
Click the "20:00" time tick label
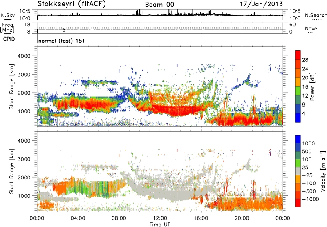[x=242, y=218]
